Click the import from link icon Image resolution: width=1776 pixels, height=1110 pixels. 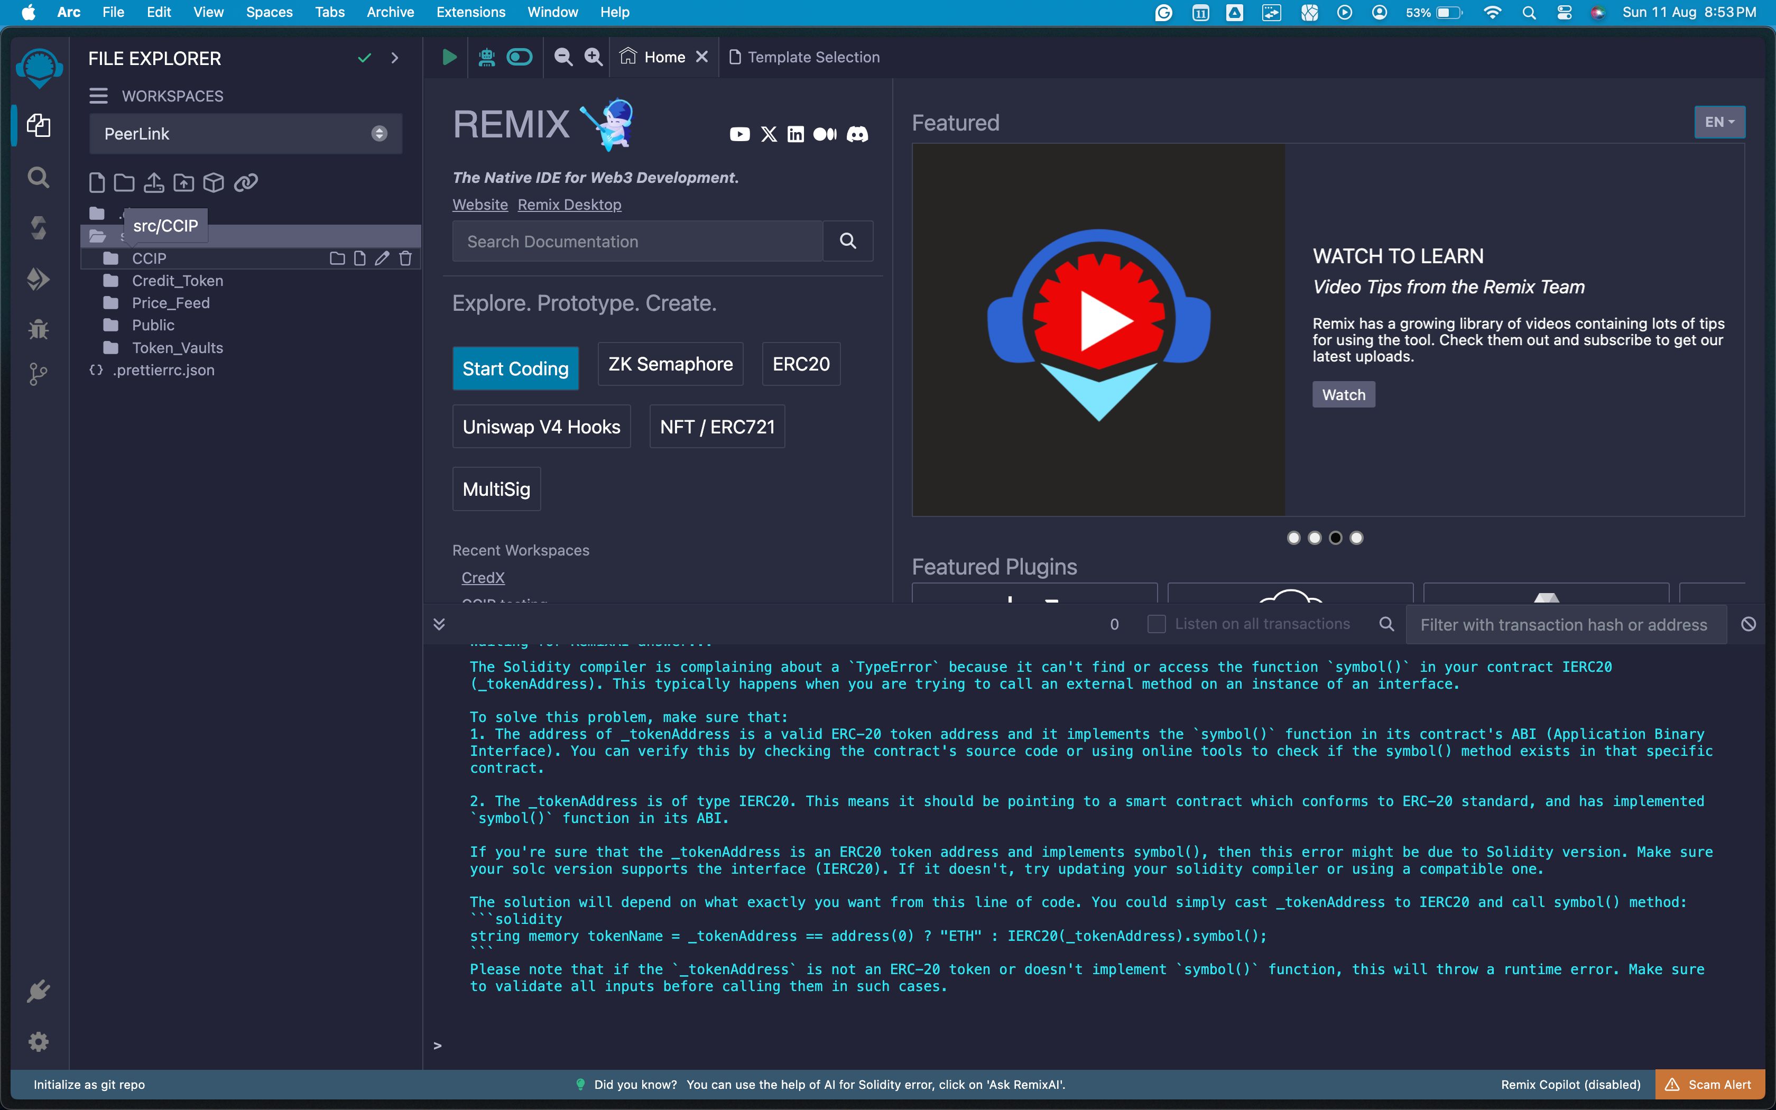(246, 182)
